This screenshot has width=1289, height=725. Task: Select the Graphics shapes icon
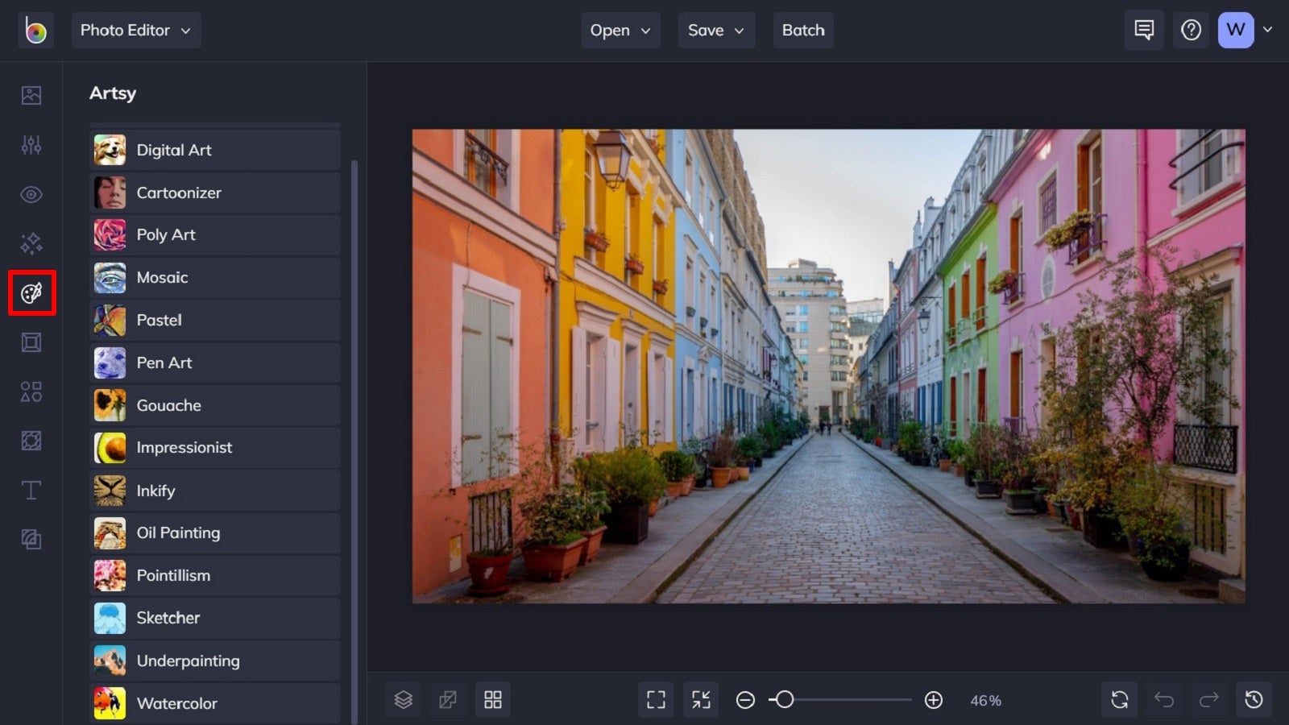[x=31, y=391]
